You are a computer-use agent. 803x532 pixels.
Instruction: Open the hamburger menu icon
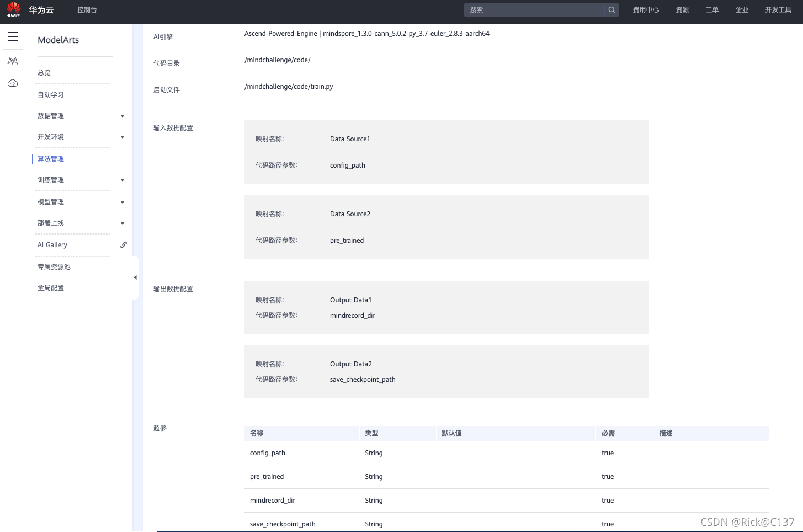click(13, 36)
